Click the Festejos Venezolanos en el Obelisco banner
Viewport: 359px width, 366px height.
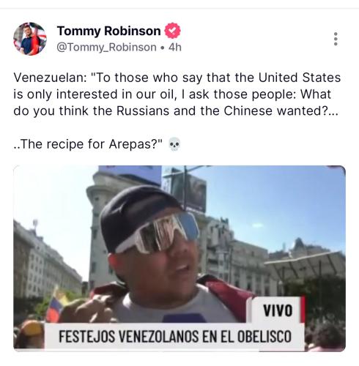pos(175,336)
